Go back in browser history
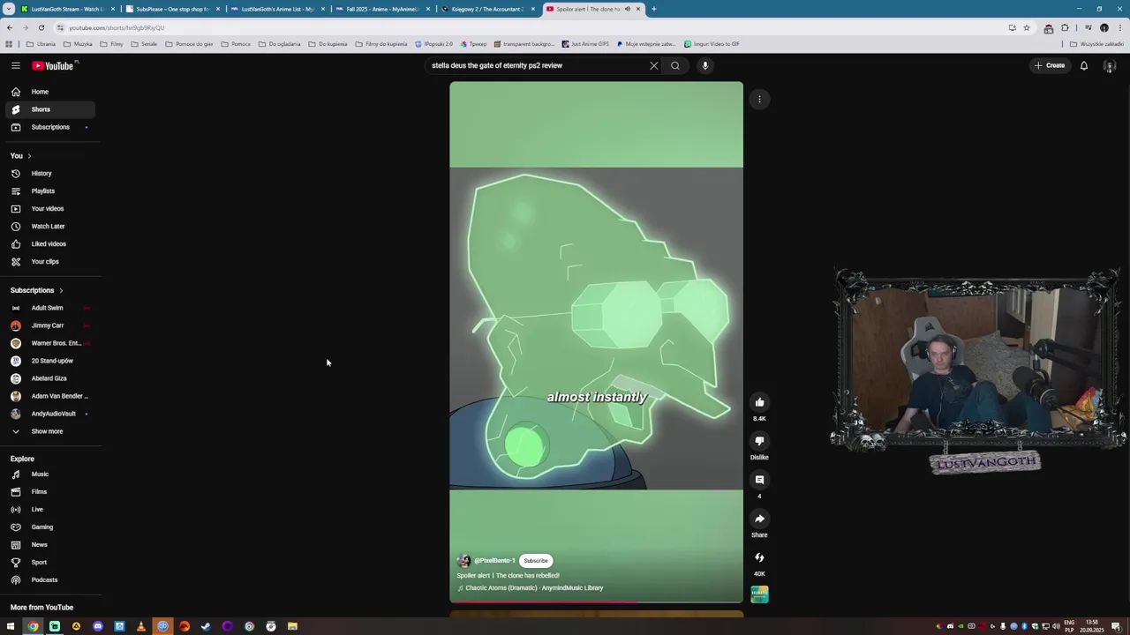The width and height of the screenshot is (1130, 635). click(10, 27)
